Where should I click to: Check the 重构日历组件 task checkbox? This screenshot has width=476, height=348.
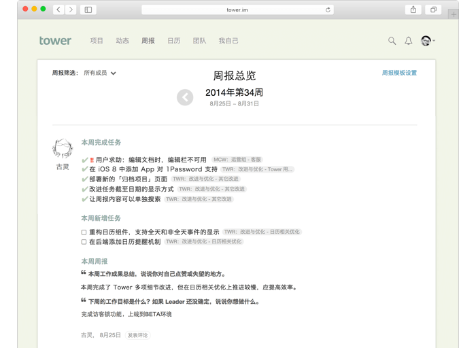84,232
